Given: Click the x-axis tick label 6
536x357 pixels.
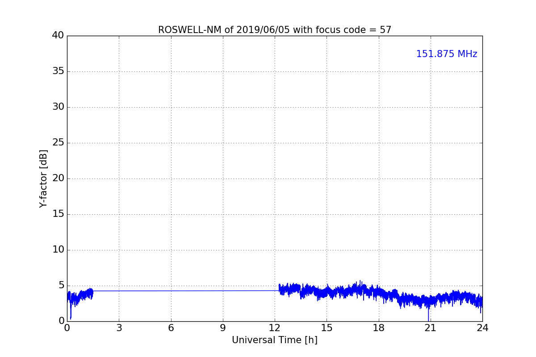Looking at the screenshot, I should point(171,328).
